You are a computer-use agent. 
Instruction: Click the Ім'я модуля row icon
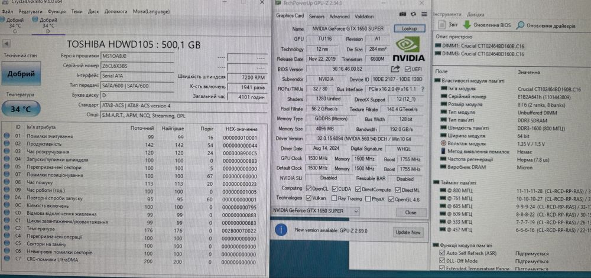(443, 89)
